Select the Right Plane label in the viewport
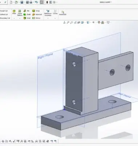 coord(45,56)
